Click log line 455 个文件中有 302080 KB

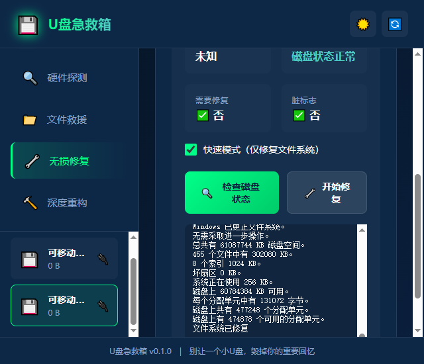[x=242, y=254]
